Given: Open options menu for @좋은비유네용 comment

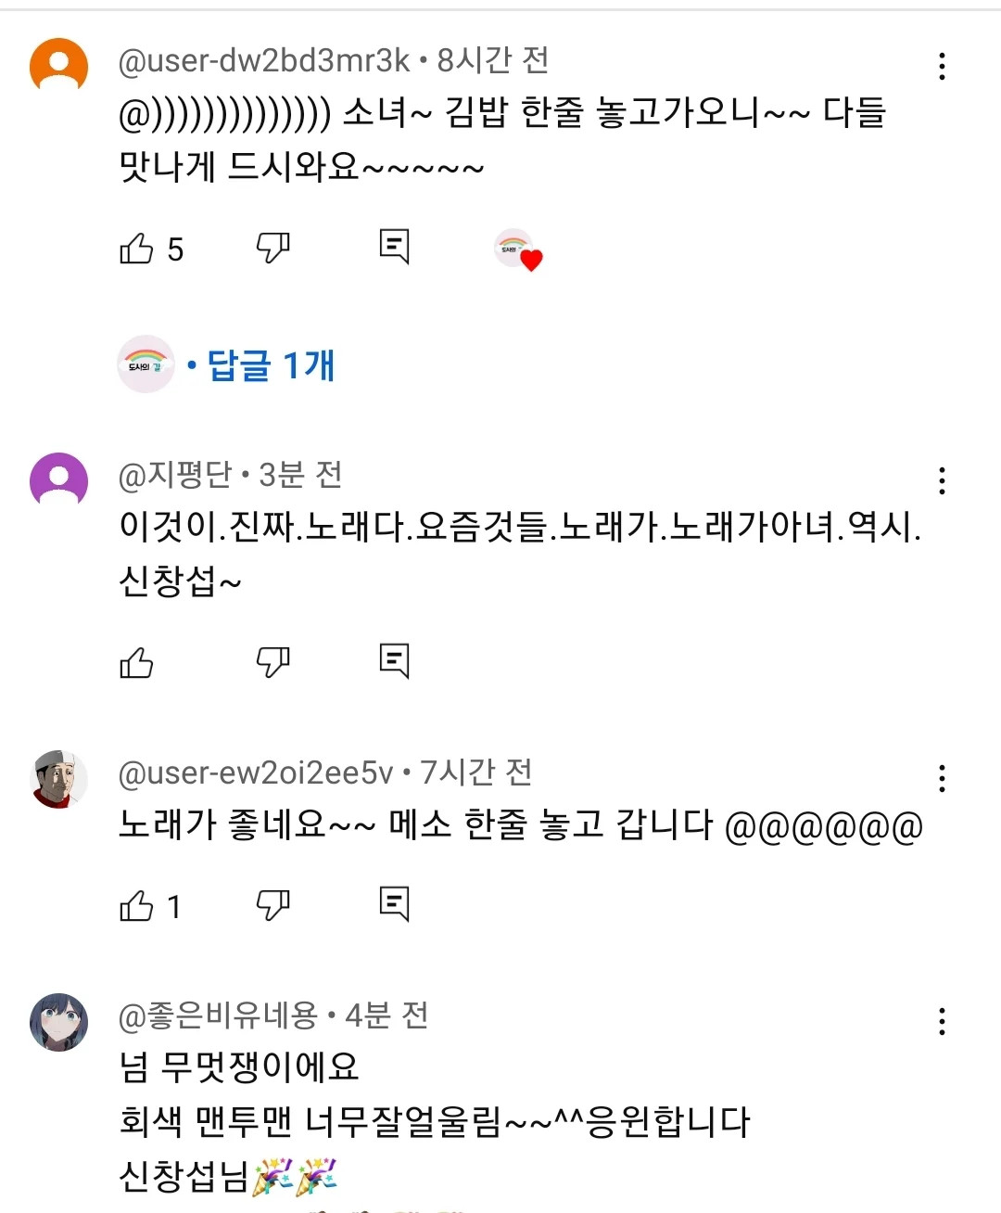Looking at the screenshot, I should (x=942, y=1021).
